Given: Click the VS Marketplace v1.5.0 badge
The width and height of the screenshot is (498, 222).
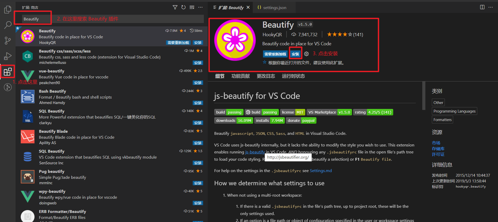Looking at the screenshot, I should point(329,112).
